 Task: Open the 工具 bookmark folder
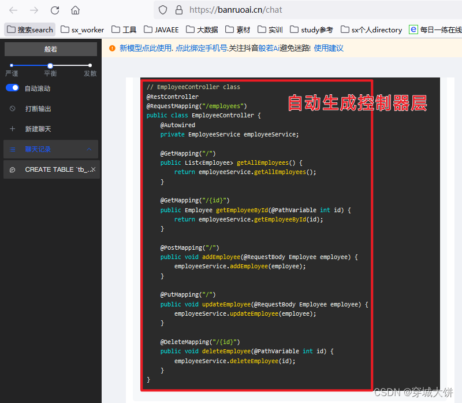point(124,30)
